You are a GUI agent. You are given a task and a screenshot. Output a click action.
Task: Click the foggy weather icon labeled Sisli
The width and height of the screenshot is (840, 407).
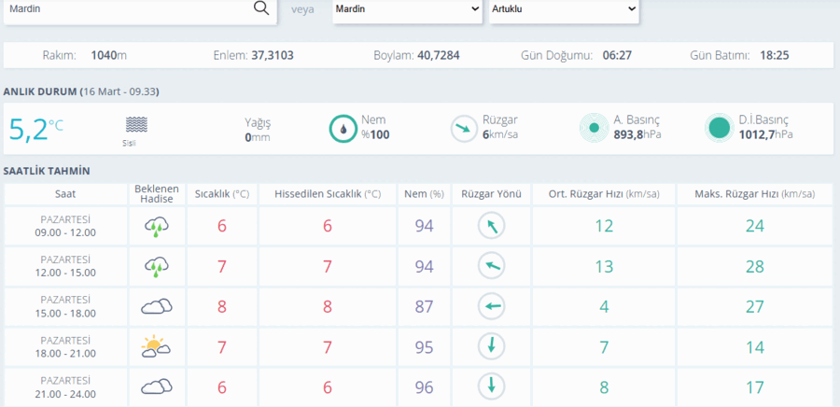(x=136, y=125)
